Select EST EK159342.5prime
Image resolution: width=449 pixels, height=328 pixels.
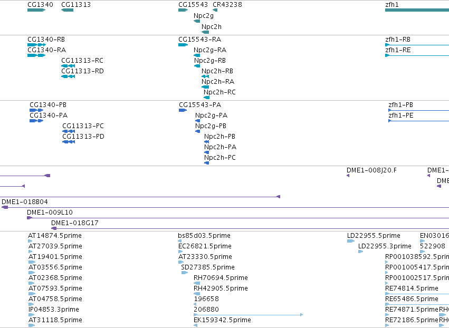223,320
